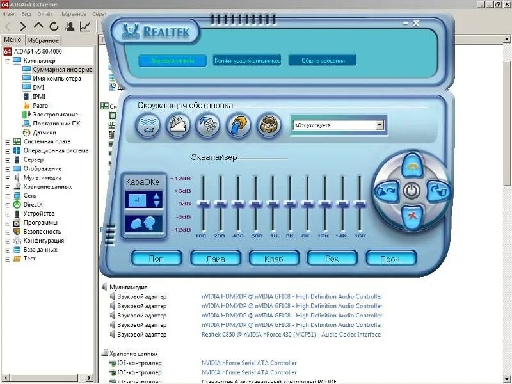Click the right save preset dial button

[438, 191]
